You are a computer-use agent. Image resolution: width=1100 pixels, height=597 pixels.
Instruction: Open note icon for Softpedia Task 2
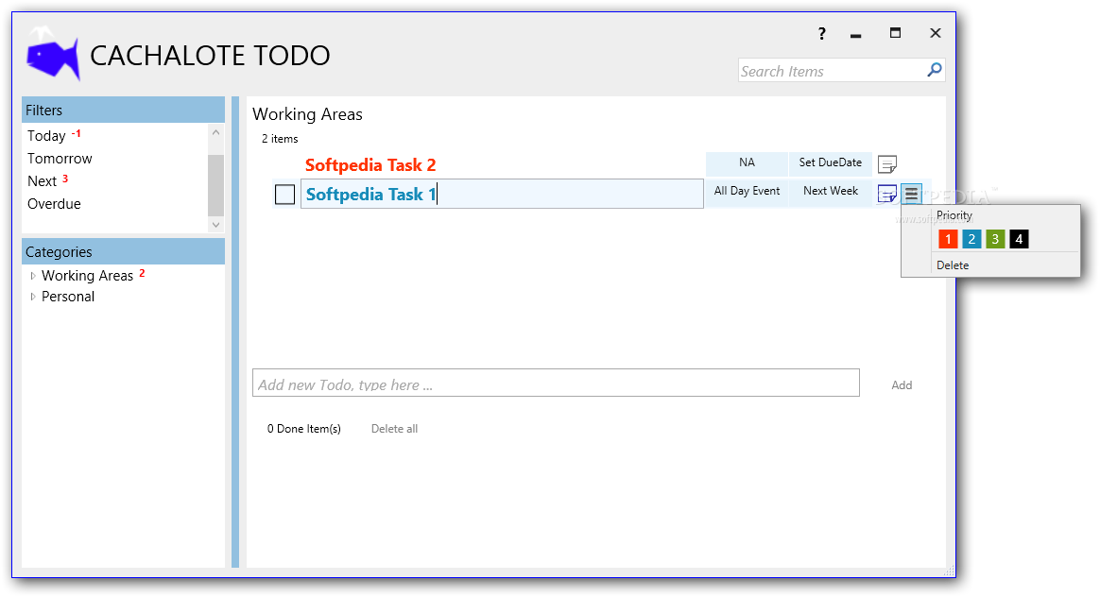tap(886, 164)
